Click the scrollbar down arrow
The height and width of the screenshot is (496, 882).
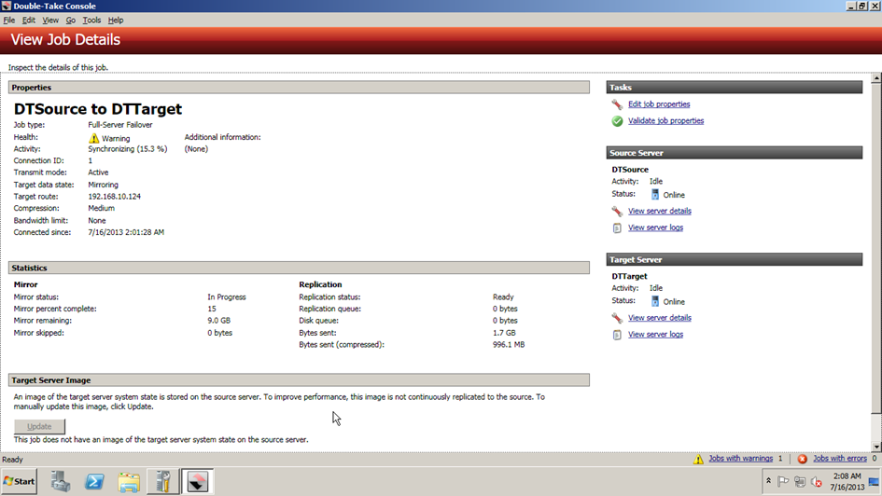(876, 447)
